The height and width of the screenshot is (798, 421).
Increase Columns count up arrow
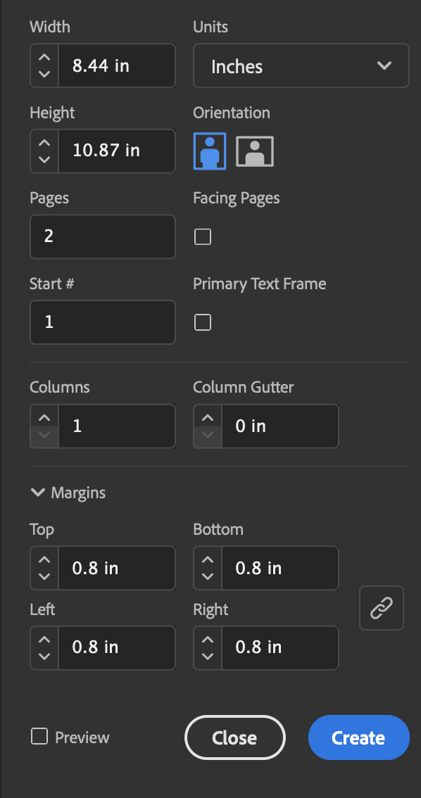tap(44, 417)
